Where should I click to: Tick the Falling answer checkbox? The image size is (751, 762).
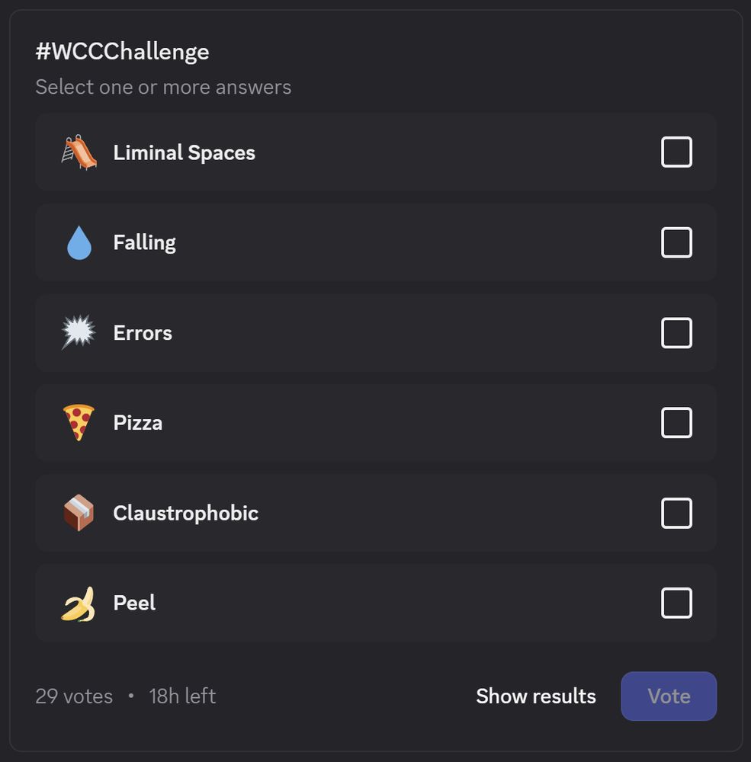[x=676, y=242]
